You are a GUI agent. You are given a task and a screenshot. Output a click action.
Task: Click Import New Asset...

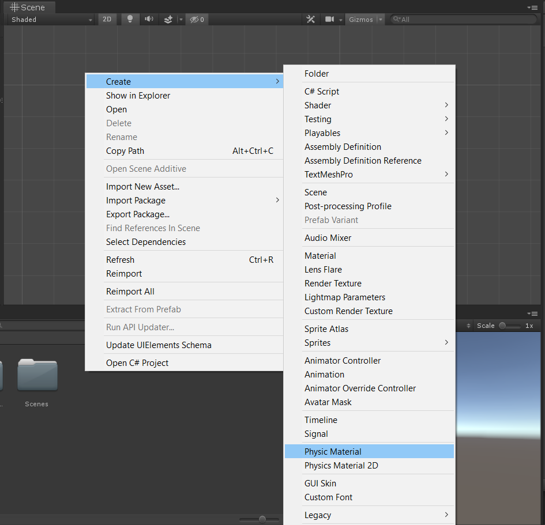click(x=185, y=187)
